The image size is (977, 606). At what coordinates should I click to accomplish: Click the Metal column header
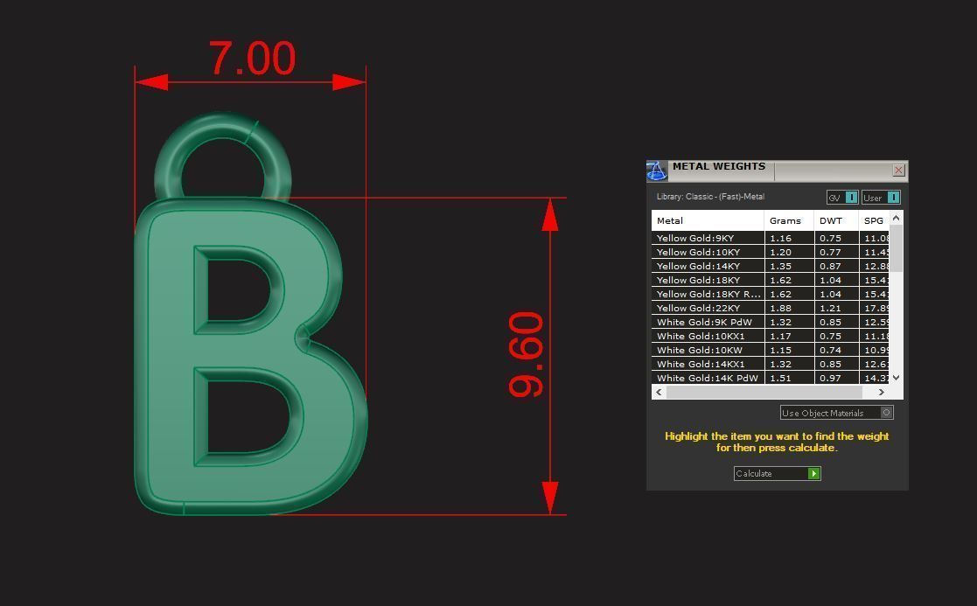(x=708, y=220)
